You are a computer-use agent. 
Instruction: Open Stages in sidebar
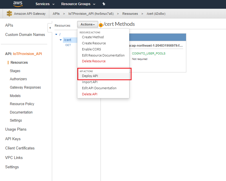[15, 71]
